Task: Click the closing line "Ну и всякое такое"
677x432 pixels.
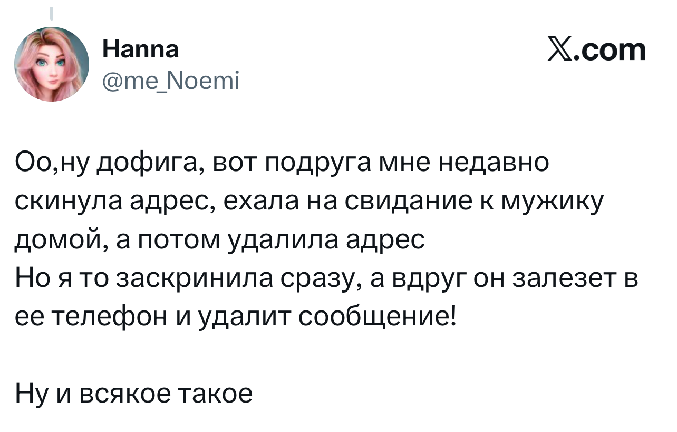Action: point(134,393)
